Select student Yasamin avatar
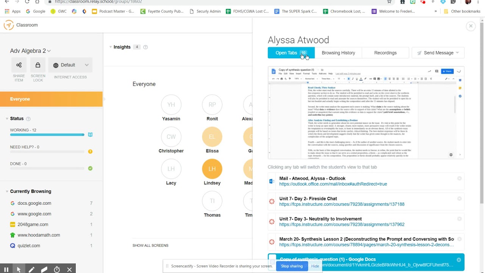This screenshot has height=273, width=485. pyautogui.click(x=171, y=105)
